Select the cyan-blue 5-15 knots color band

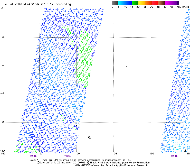click(125, 3)
